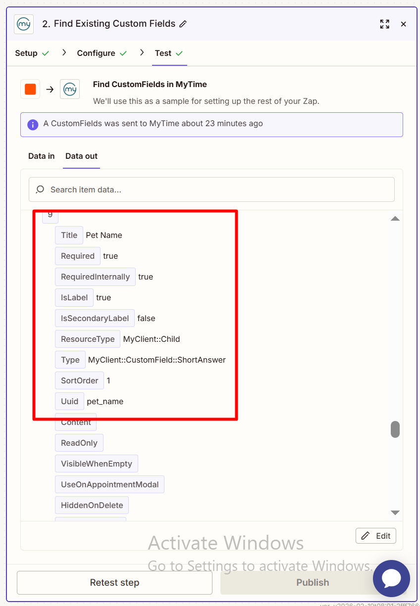Screen dimensions: 420x606
Task: Expand the step panel to fullscreen
Action: 384,24
